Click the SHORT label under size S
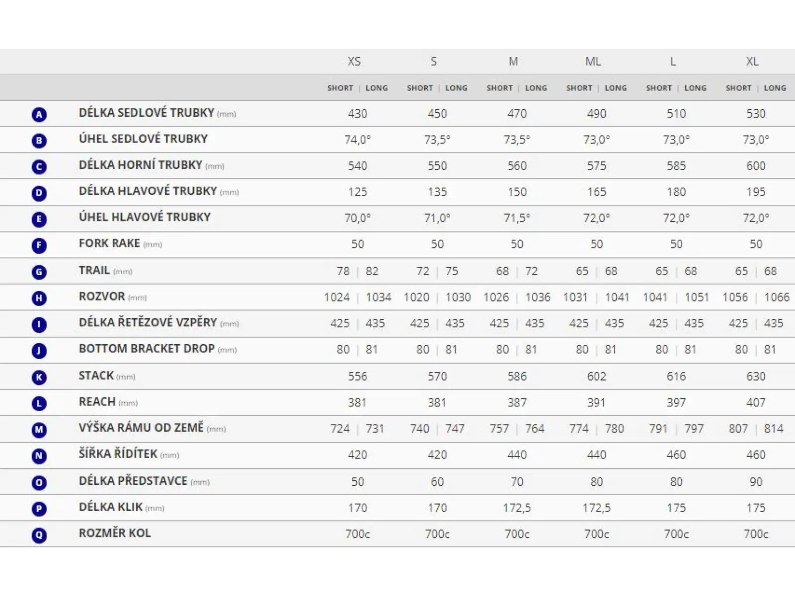Image resolution: width=795 pixels, height=596 pixels. click(x=420, y=88)
